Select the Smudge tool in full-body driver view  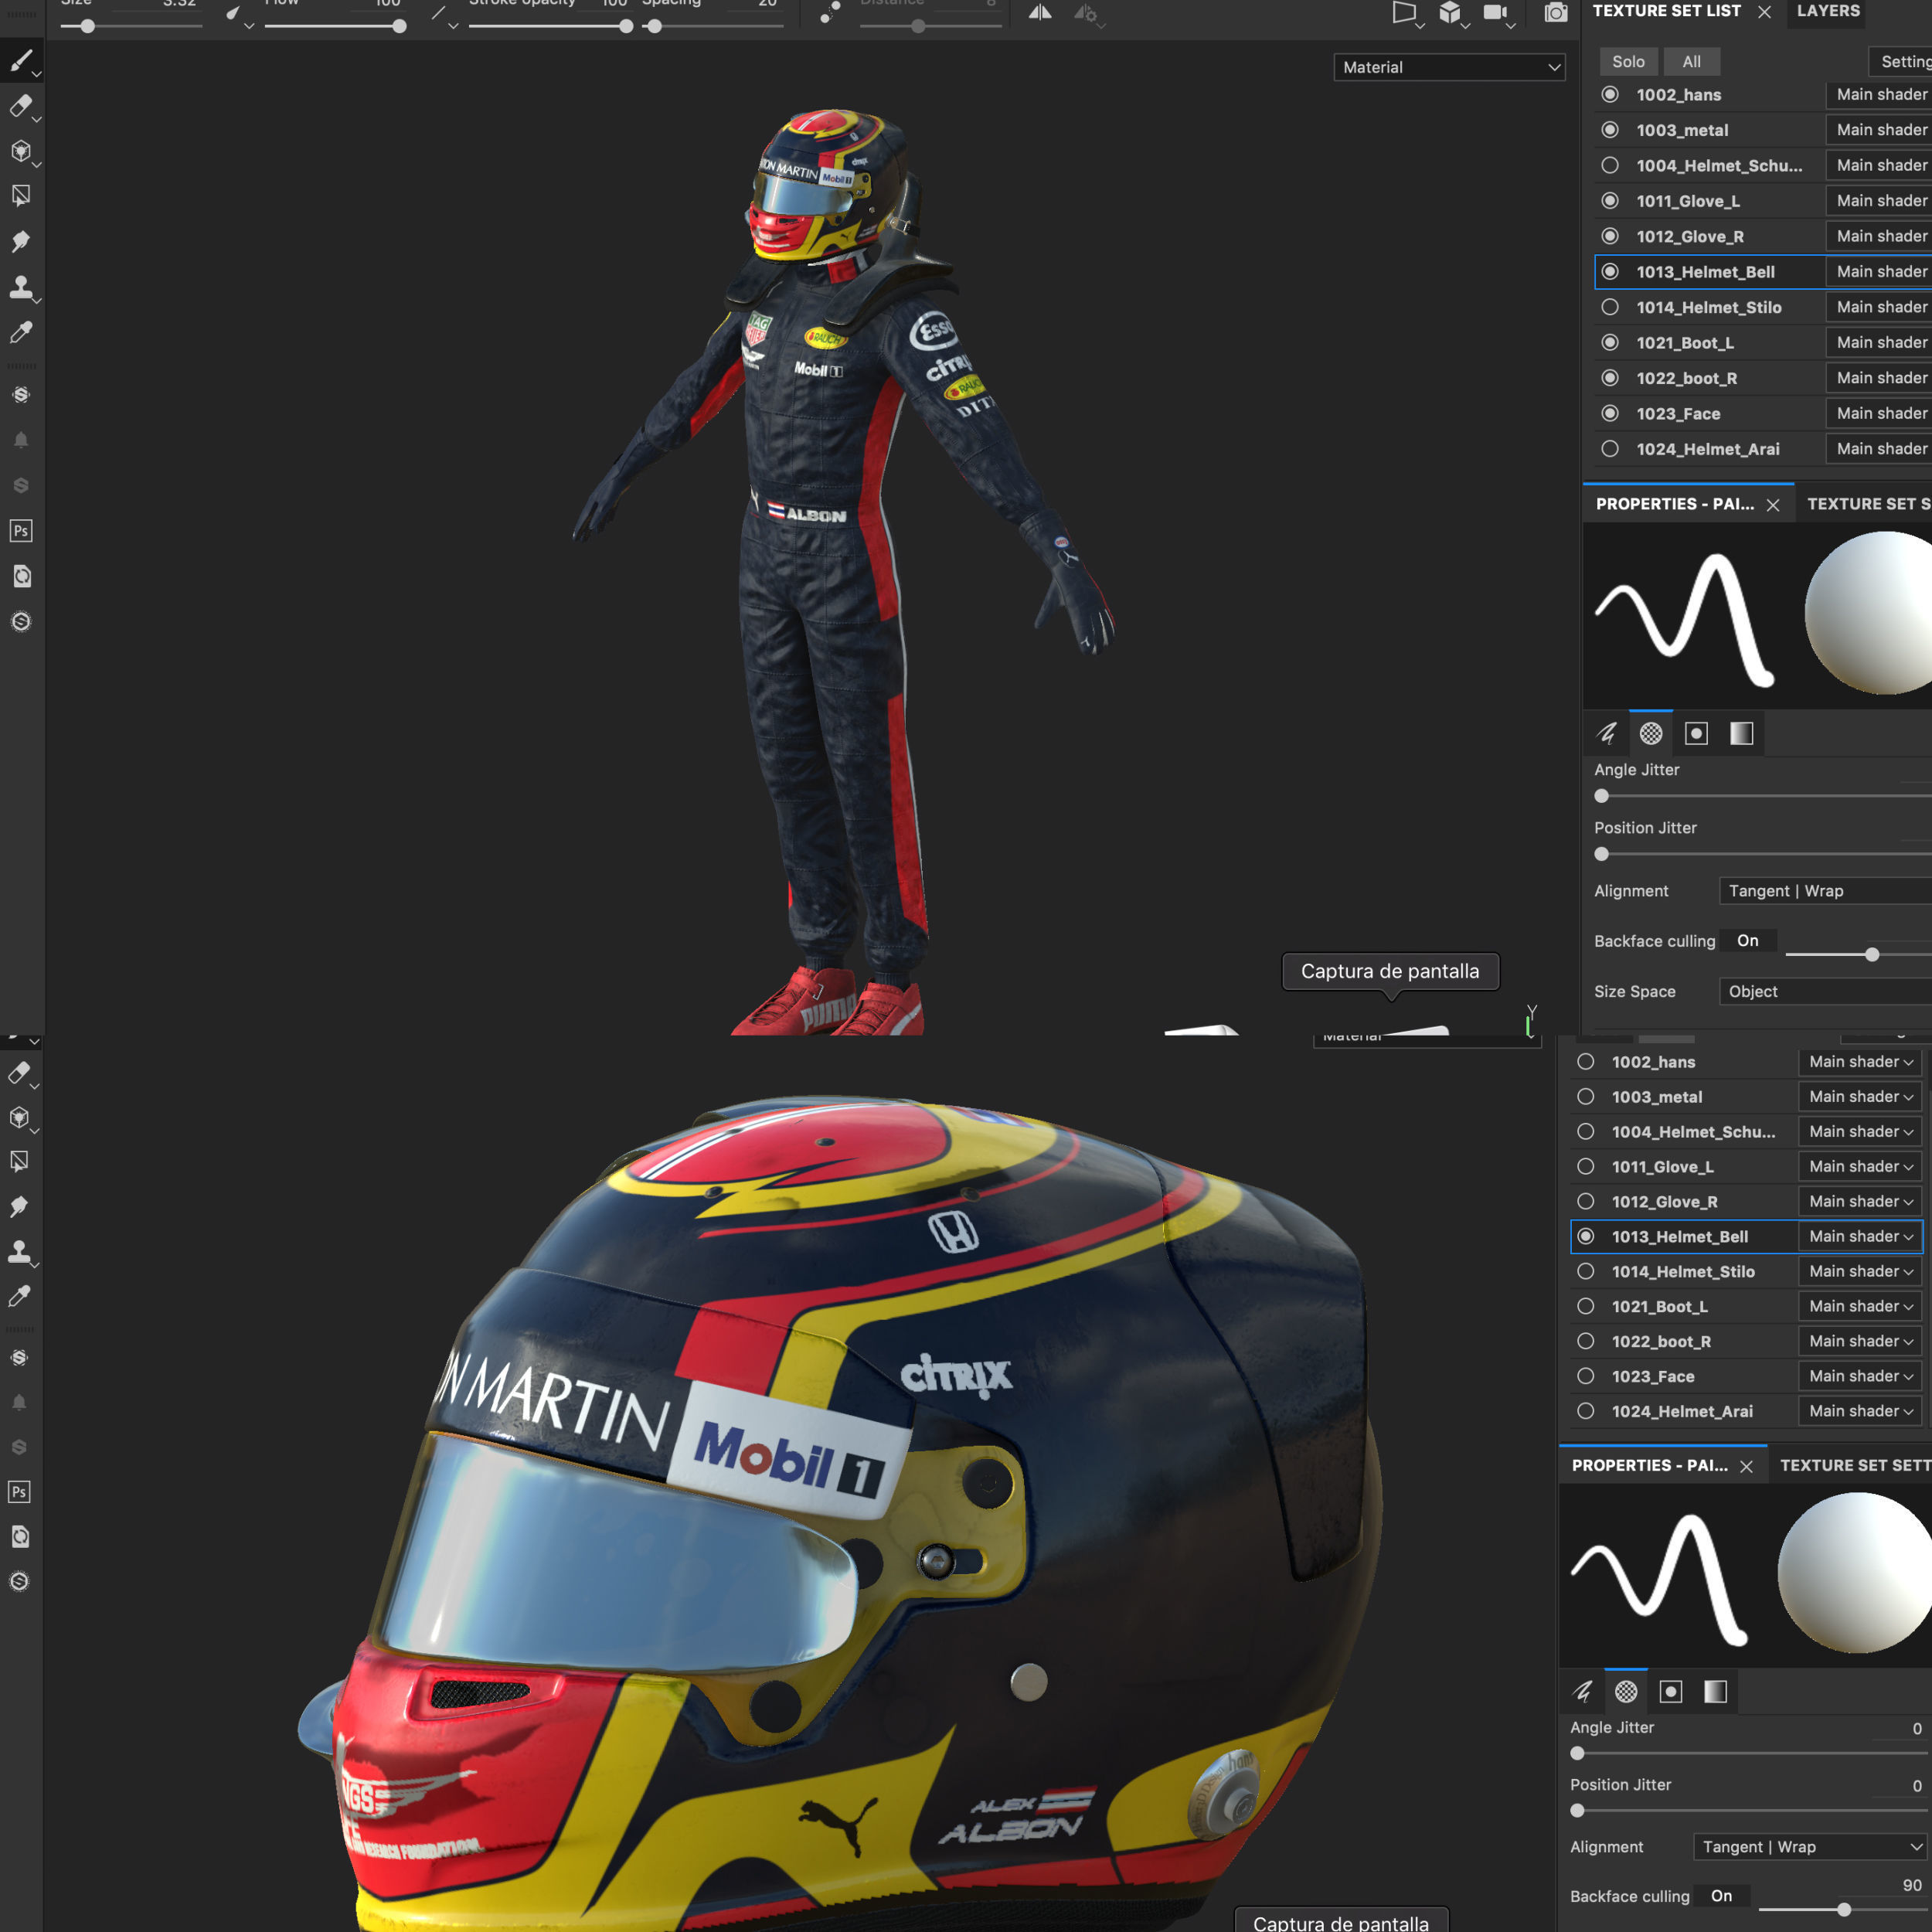(21, 241)
